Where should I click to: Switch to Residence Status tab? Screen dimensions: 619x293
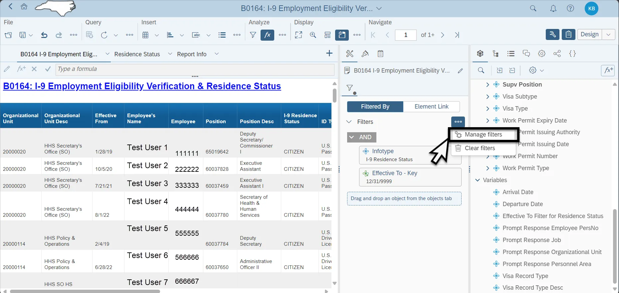click(x=137, y=54)
